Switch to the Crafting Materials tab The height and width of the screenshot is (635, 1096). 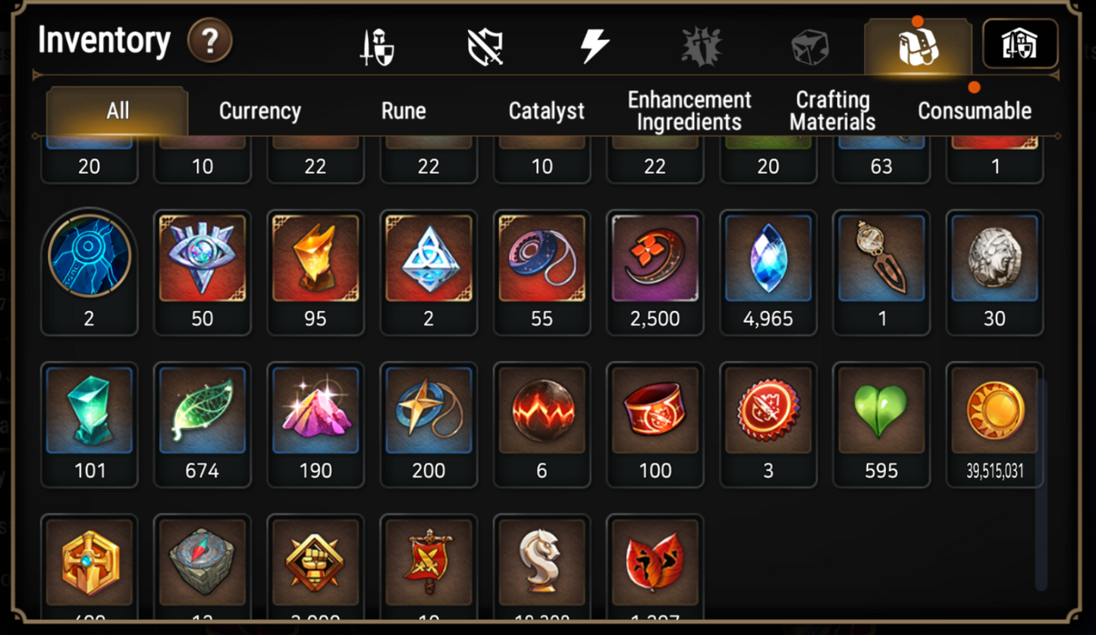pos(832,111)
